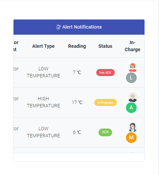Click the In-Charge column header
Screen dimensions: 159x175
[x=132, y=46]
